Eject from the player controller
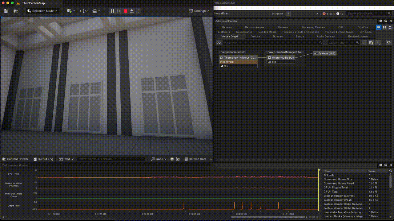The image size is (394, 221). pyautogui.click(x=132, y=11)
